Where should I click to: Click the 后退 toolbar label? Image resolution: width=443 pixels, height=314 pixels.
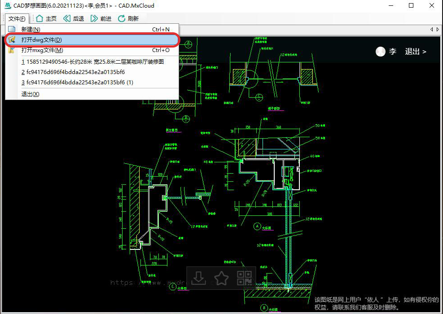[x=78, y=19]
